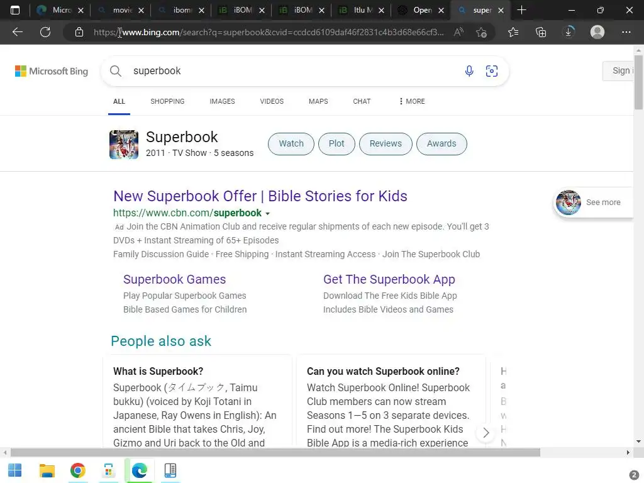Click the Awards pill button
Image resolution: width=644 pixels, height=483 pixels.
tap(441, 144)
